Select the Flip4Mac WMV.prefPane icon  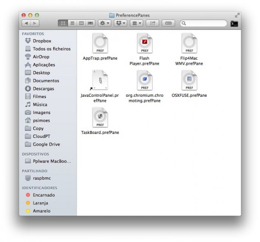189,43
